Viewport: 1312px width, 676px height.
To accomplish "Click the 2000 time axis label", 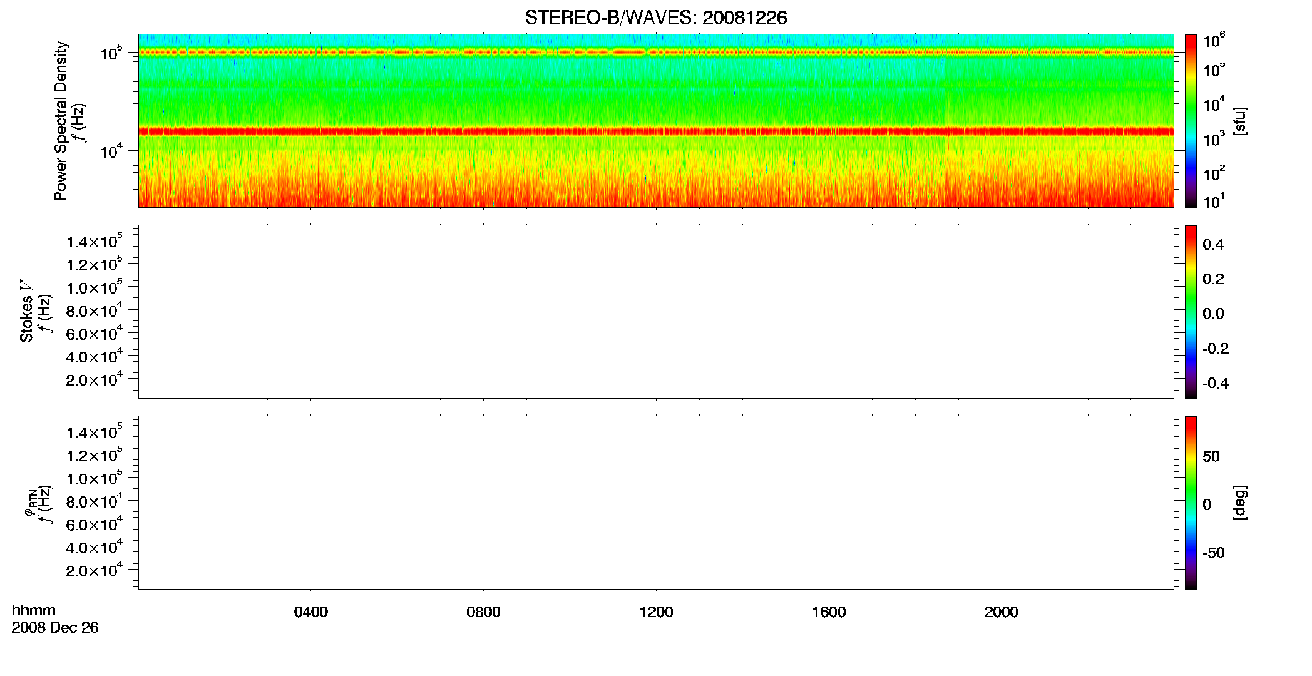I will coord(1001,612).
